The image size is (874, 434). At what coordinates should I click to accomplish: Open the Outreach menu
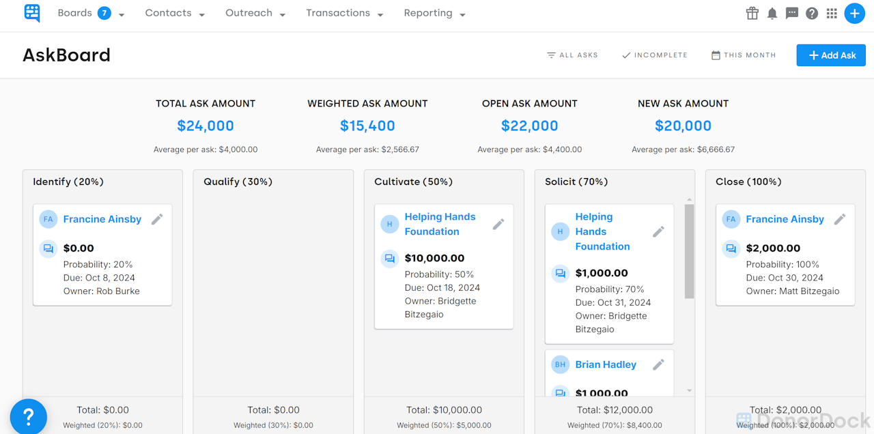(x=255, y=14)
